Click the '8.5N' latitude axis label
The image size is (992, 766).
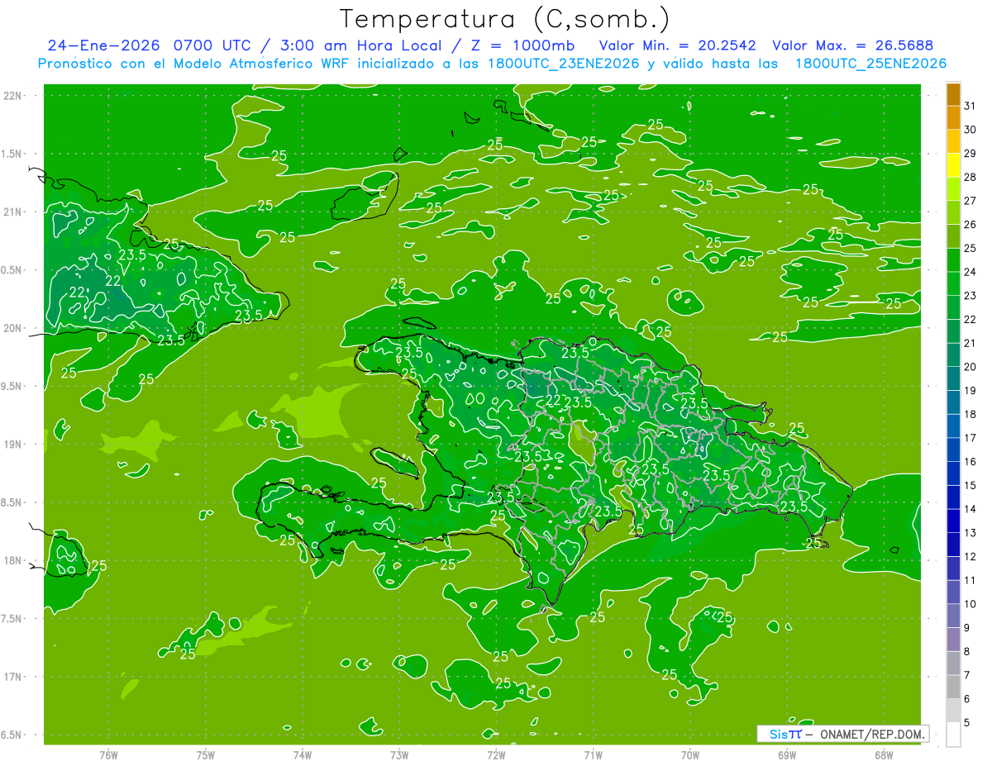click(12, 503)
